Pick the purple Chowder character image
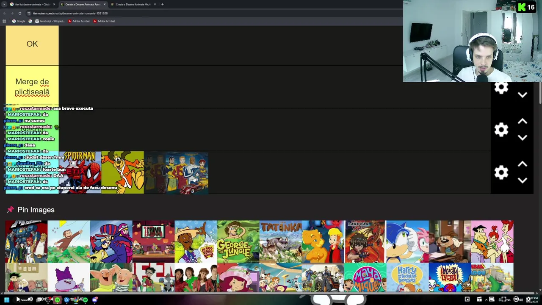Image resolution: width=542 pixels, height=305 pixels. 69,277
